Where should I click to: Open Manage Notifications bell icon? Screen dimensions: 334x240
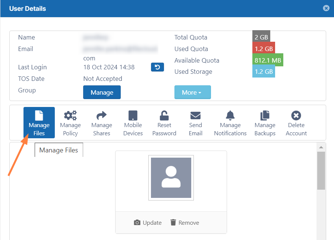230,116
